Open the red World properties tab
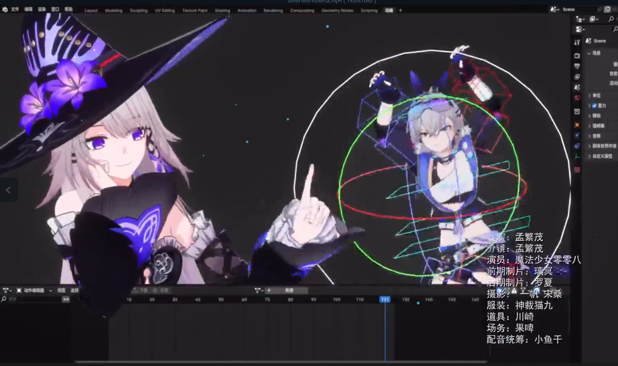Viewport: 618px width, 366px height. click(x=577, y=97)
